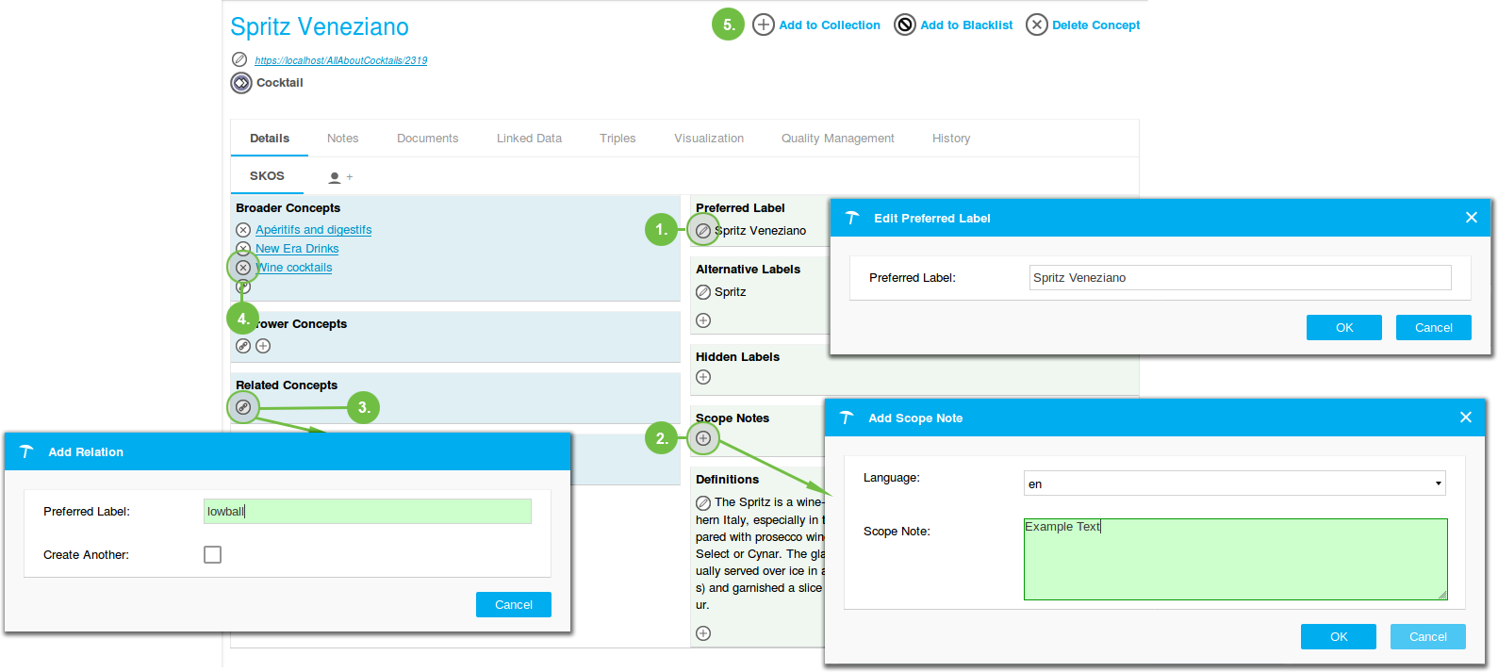Select the SKOS sub-tab

267,176
